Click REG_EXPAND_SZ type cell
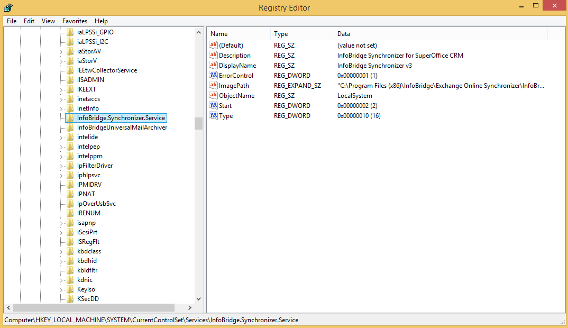The height and width of the screenshot is (328, 568). coord(297,86)
